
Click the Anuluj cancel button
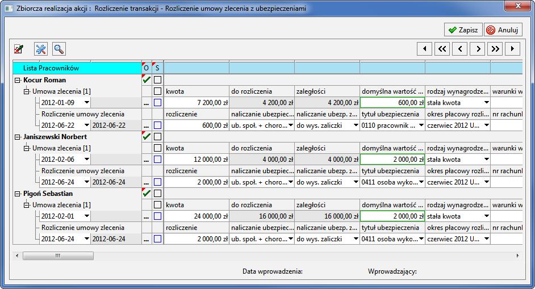pyautogui.click(x=503, y=30)
